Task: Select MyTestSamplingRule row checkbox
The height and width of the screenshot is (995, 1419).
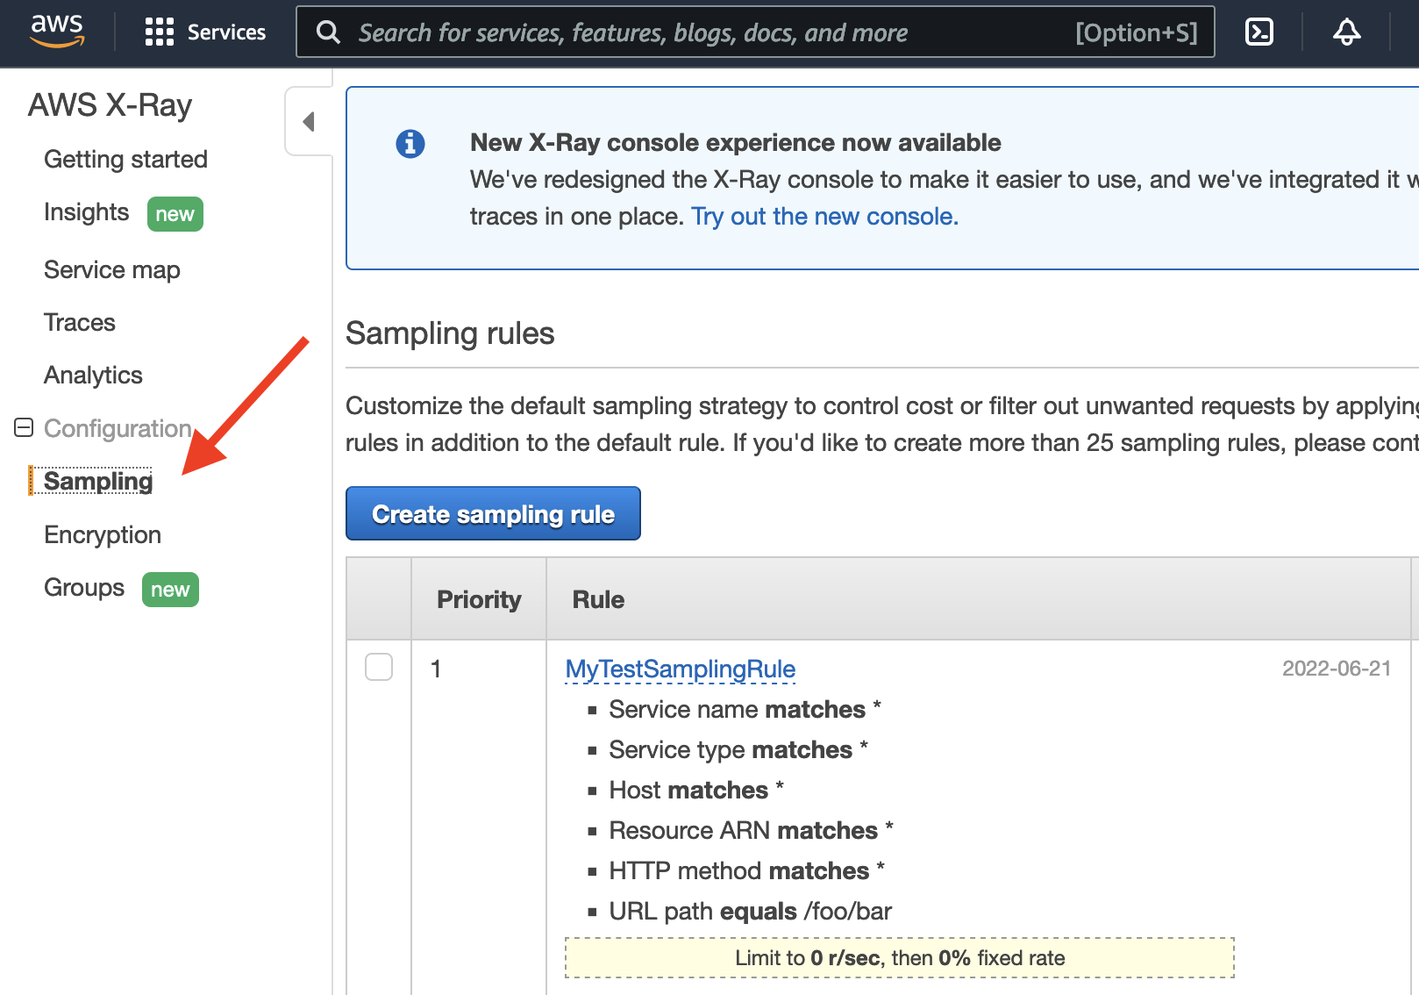Action: (379, 667)
